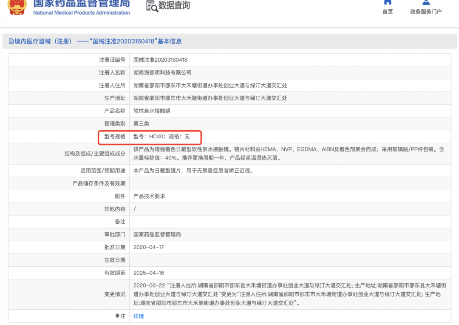Click the expiry date 2025-04-16

click(x=148, y=273)
